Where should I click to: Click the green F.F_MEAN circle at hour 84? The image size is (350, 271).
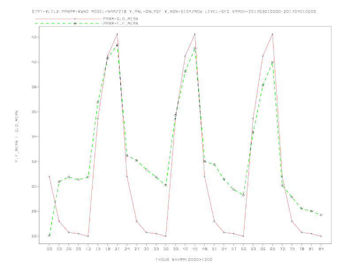321,215
